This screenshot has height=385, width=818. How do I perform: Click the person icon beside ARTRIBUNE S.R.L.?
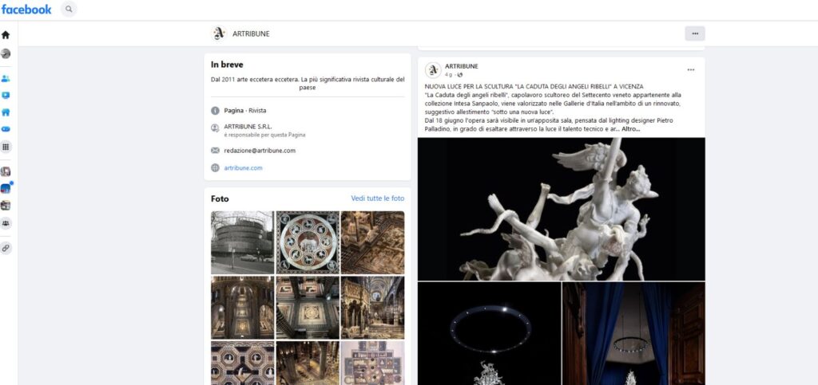pyautogui.click(x=215, y=128)
